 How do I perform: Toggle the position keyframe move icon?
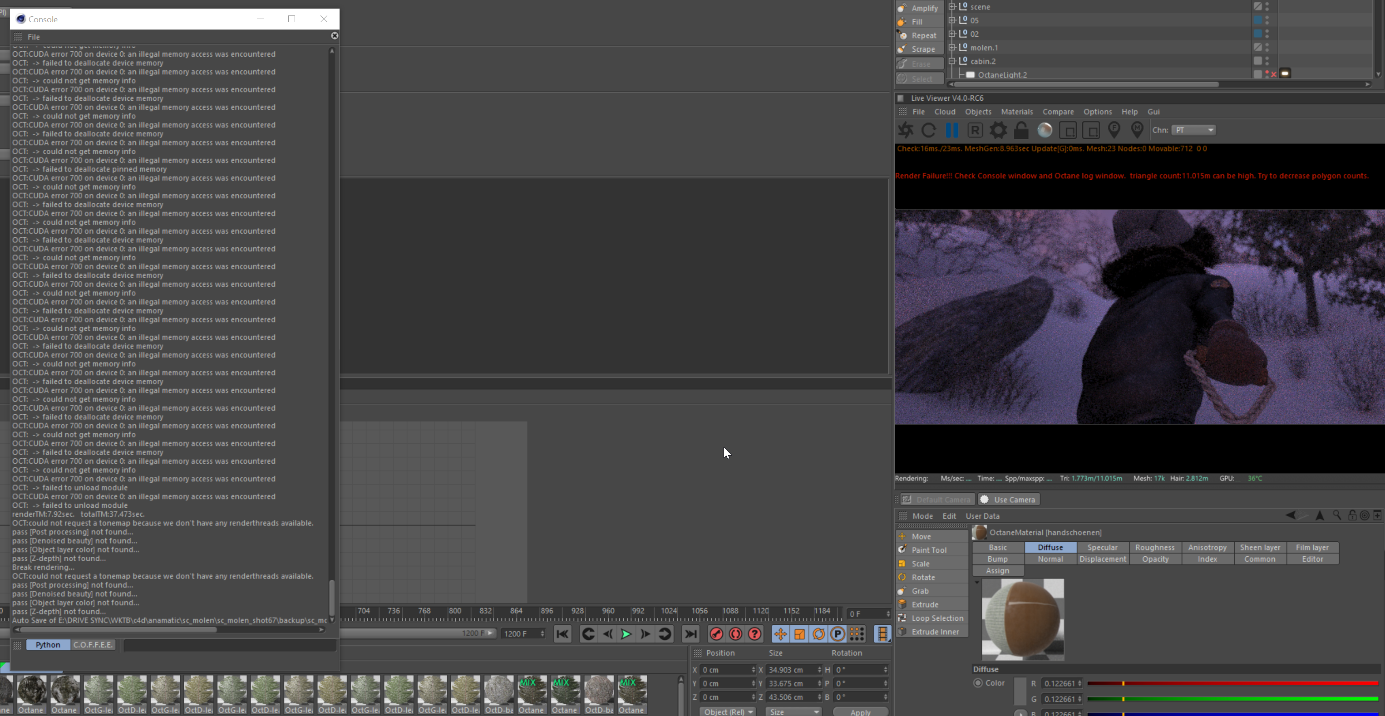[780, 634]
